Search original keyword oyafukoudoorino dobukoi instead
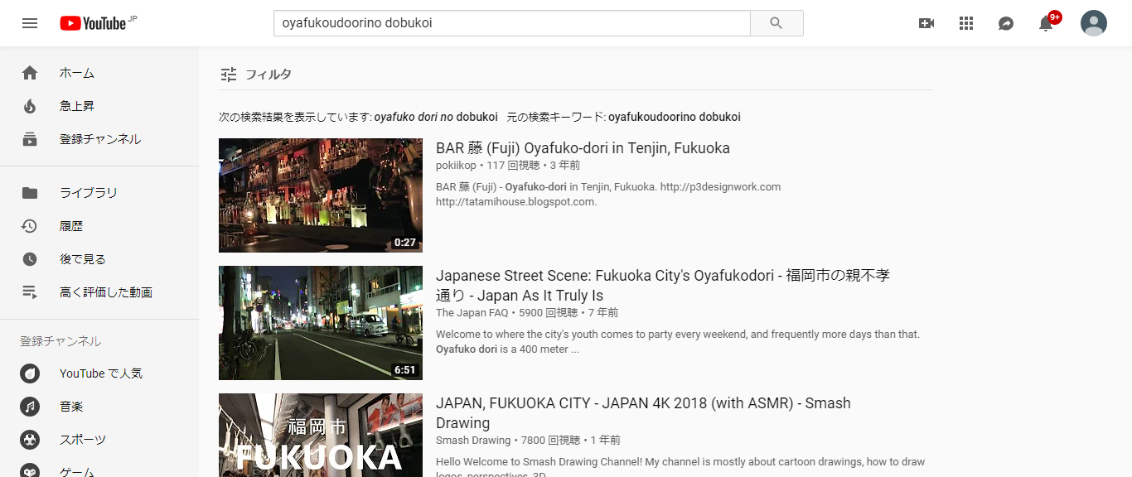 675,117
